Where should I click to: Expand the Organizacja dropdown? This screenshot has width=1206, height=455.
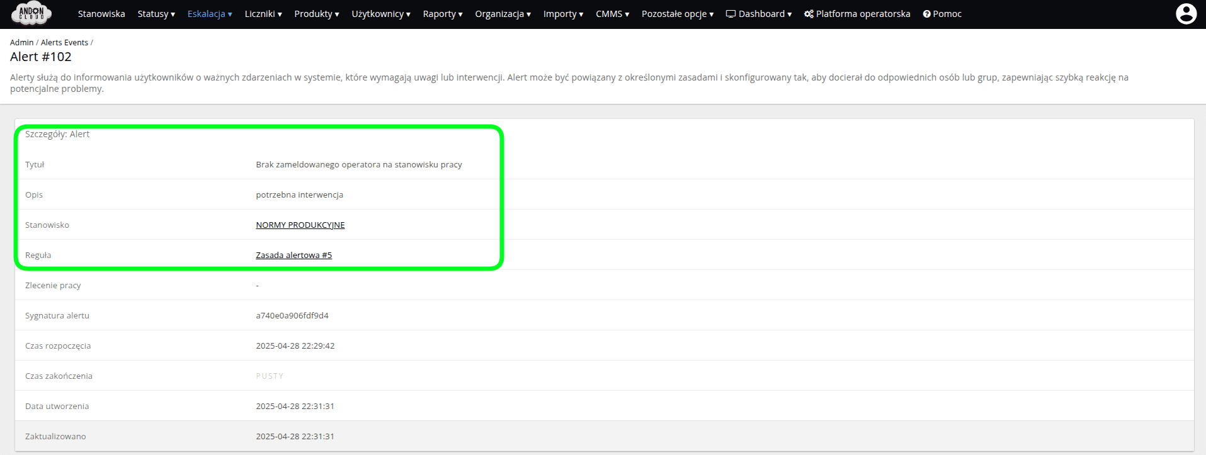coord(503,14)
